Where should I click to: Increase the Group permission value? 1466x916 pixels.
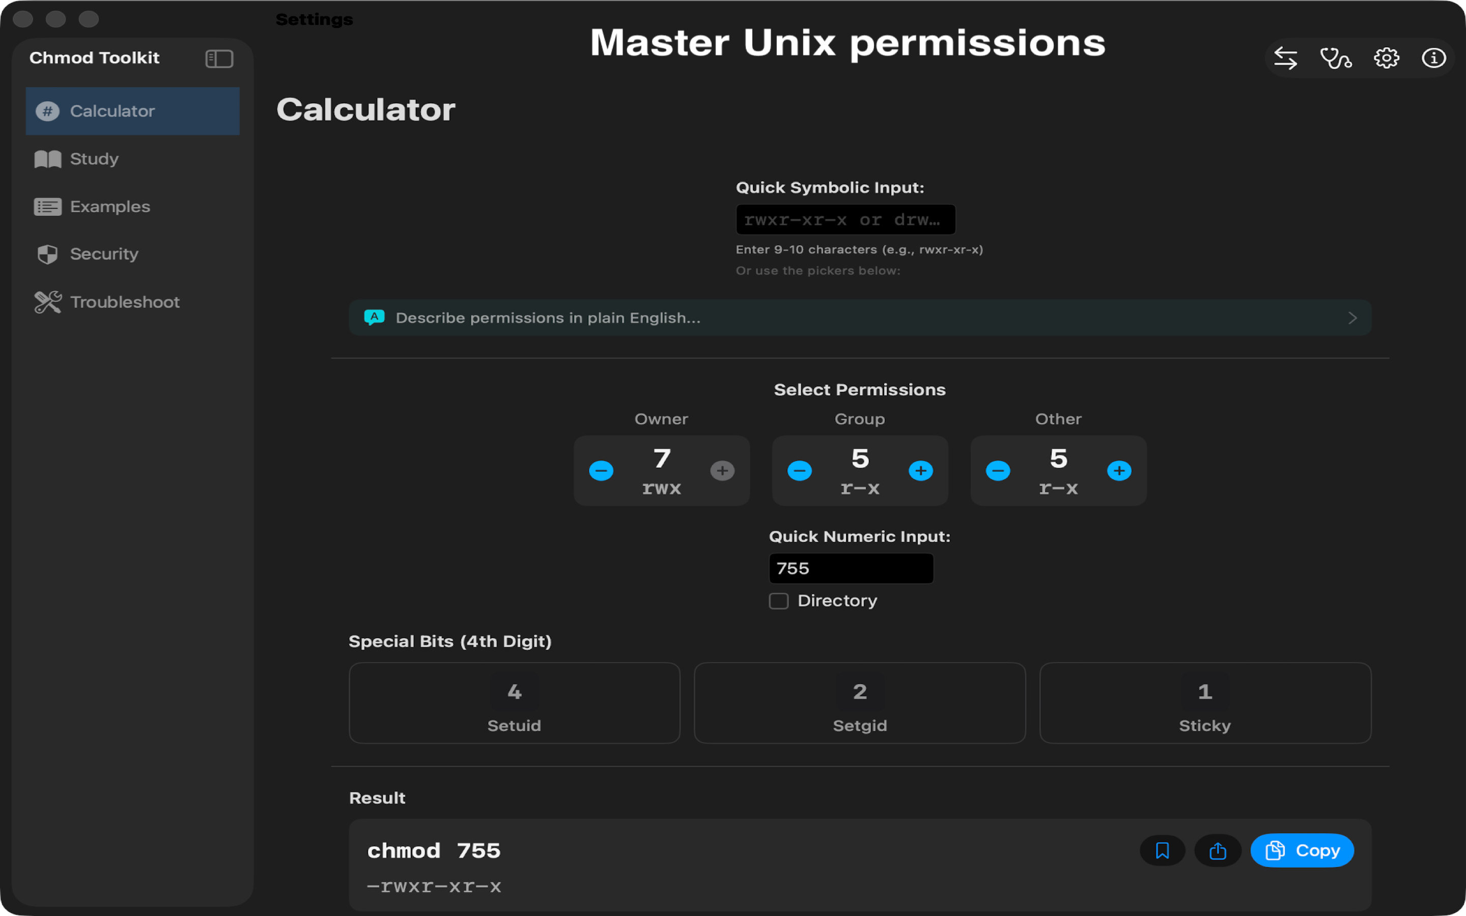pyautogui.click(x=921, y=471)
